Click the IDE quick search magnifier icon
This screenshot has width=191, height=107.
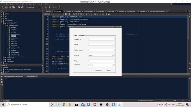click(171, 4)
